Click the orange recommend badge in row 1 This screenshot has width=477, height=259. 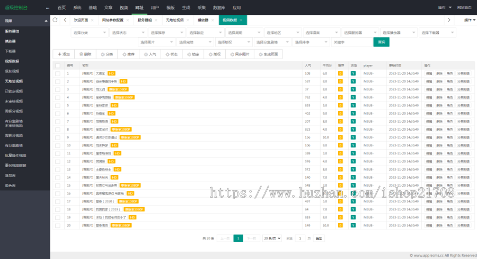[x=340, y=73]
